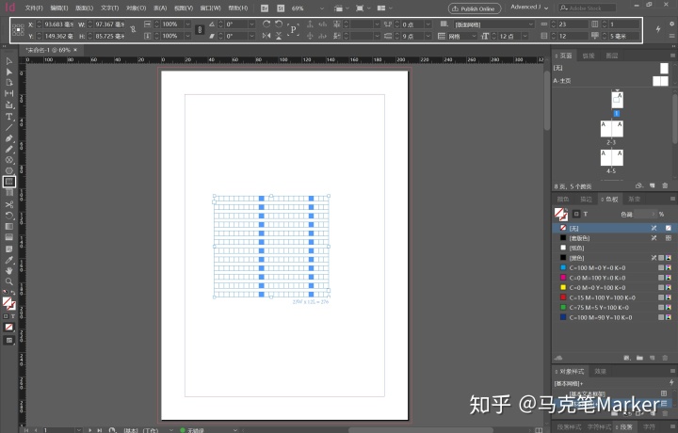Select the Horizontal Grid tool
This screenshot has width=678, height=433.
(9, 182)
